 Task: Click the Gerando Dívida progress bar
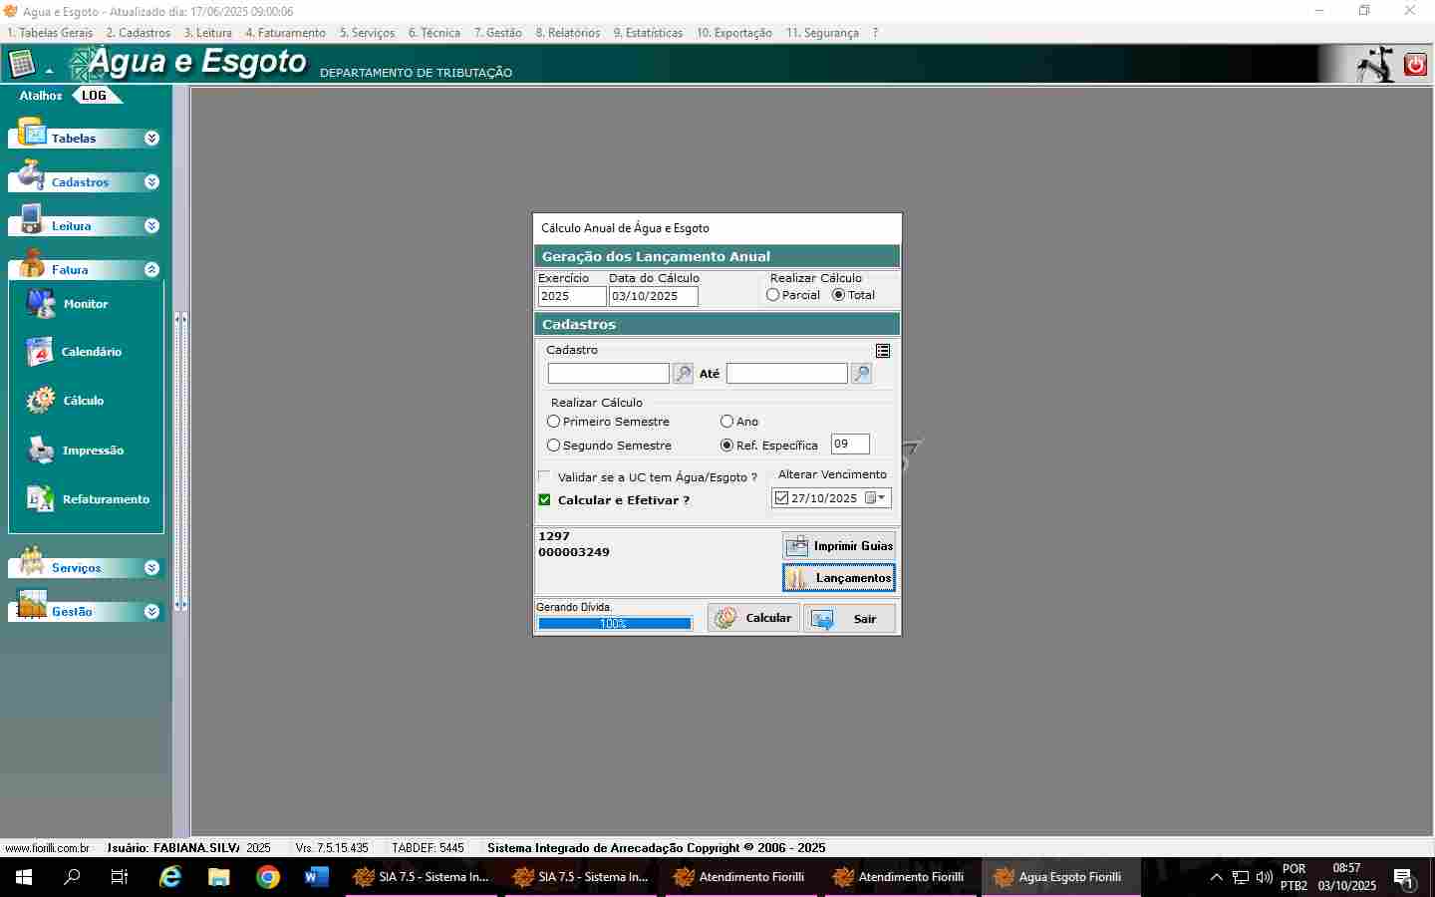[614, 624]
